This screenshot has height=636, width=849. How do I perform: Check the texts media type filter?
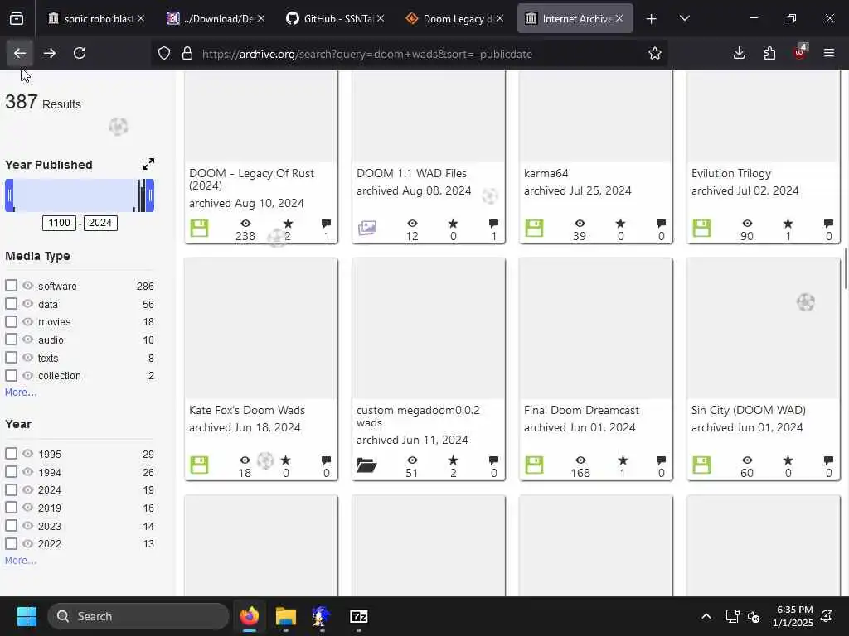[11, 357]
